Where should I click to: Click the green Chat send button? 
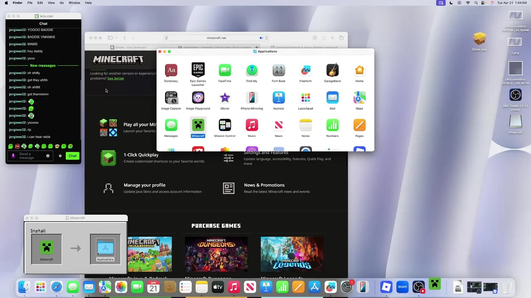click(x=73, y=156)
